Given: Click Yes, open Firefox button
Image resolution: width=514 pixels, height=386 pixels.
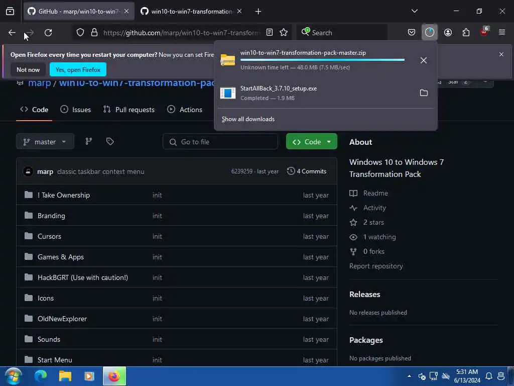Looking at the screenshot, I should tap(78, 69).
